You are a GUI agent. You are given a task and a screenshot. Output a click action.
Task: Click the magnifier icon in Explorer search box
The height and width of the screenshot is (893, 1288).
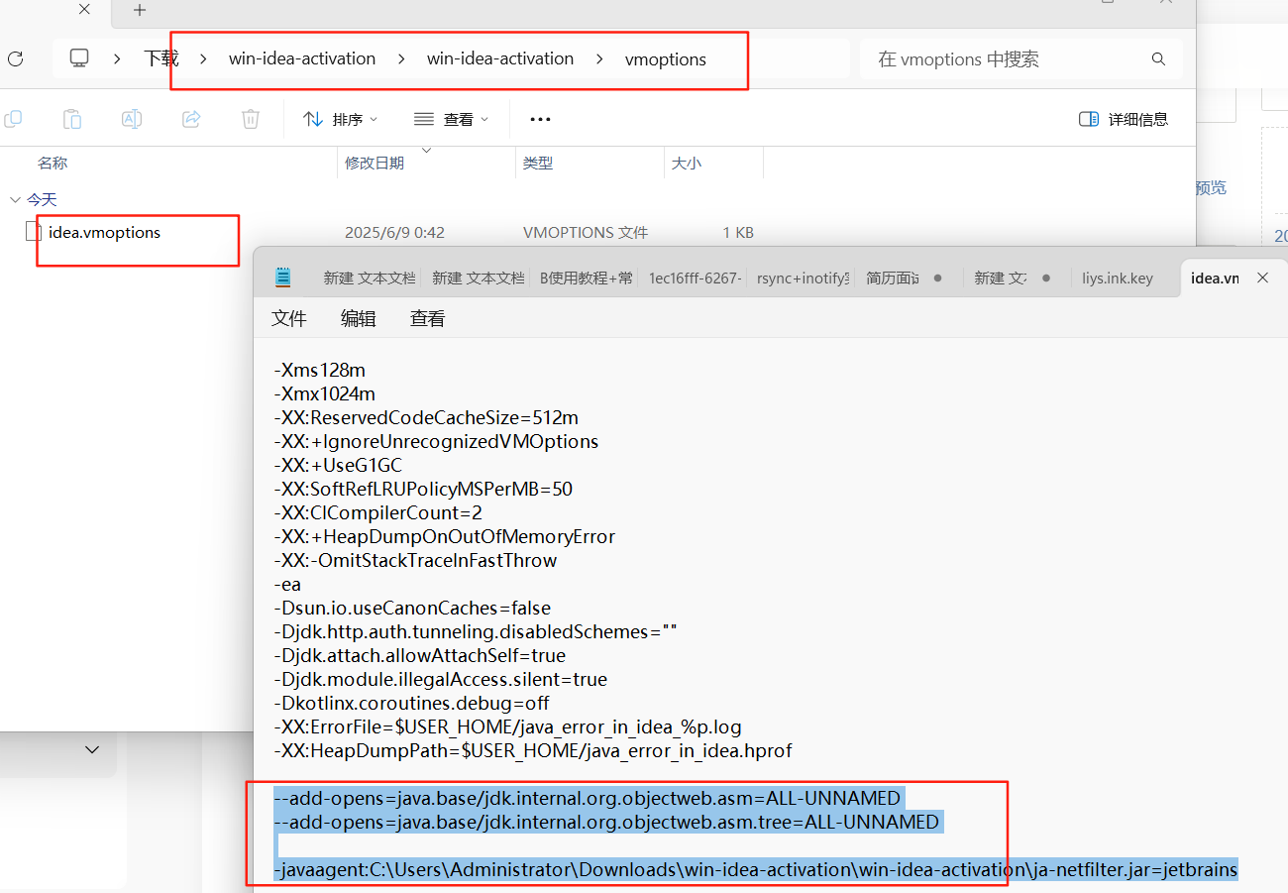1158,59
